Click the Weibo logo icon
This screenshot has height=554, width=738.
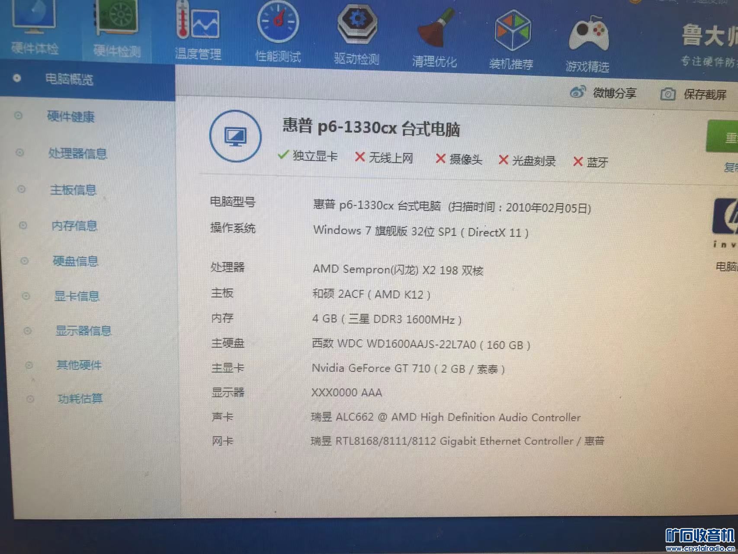(578, 92)
